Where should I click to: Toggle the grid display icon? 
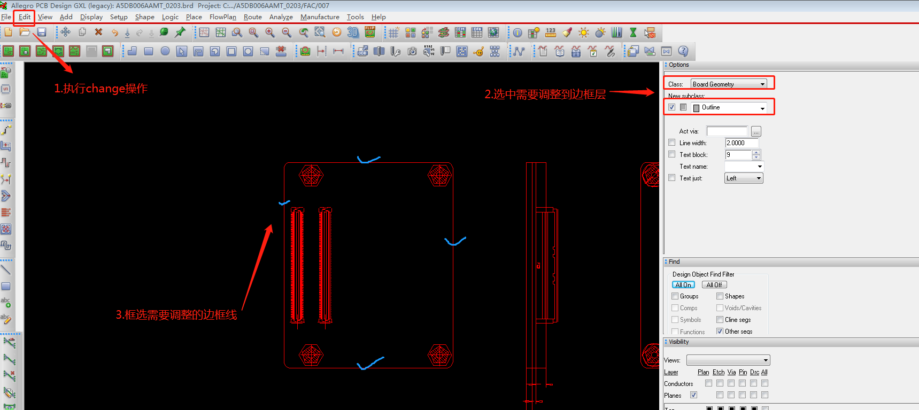(393, 33)
